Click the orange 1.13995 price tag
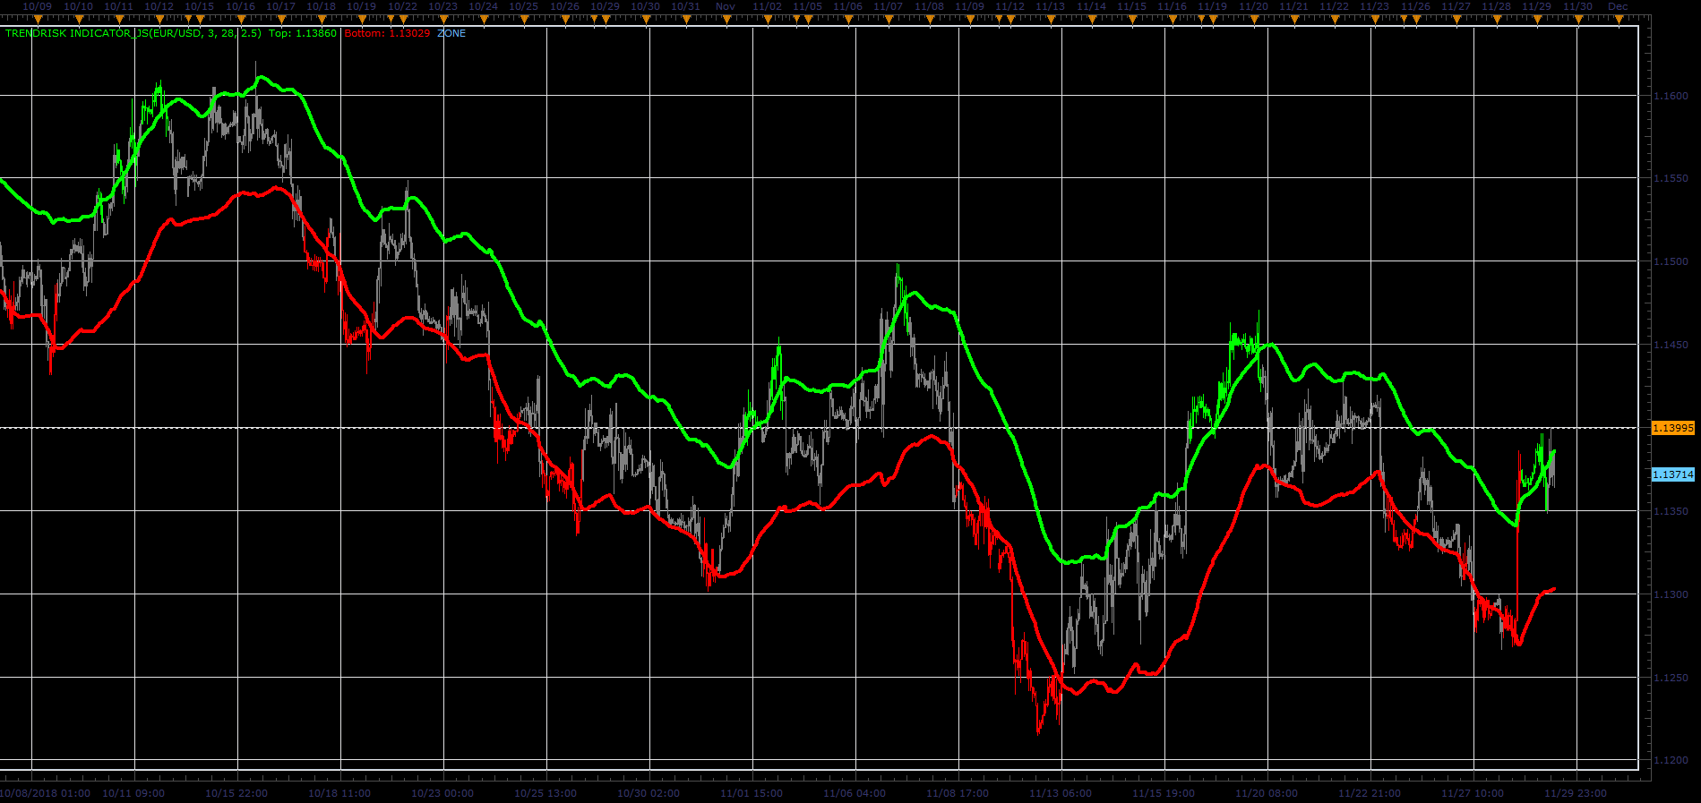1701x803 pixels. [x=1673, y=428]
